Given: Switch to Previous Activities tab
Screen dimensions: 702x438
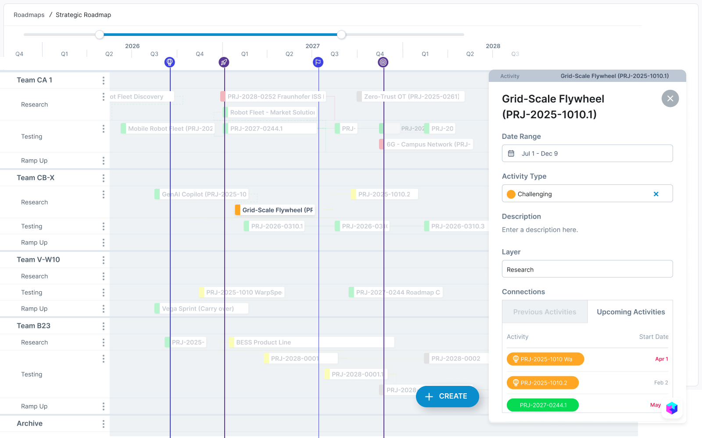Looking at the screenshot, I should [544, 312].
